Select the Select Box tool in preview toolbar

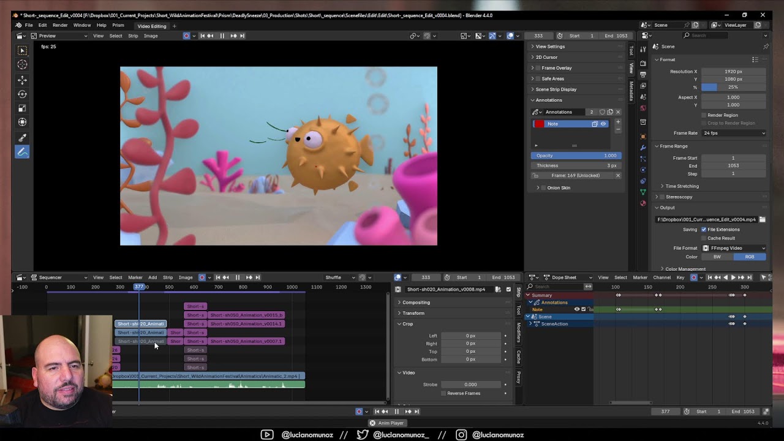pyautogui.click(x=22, y=51)
